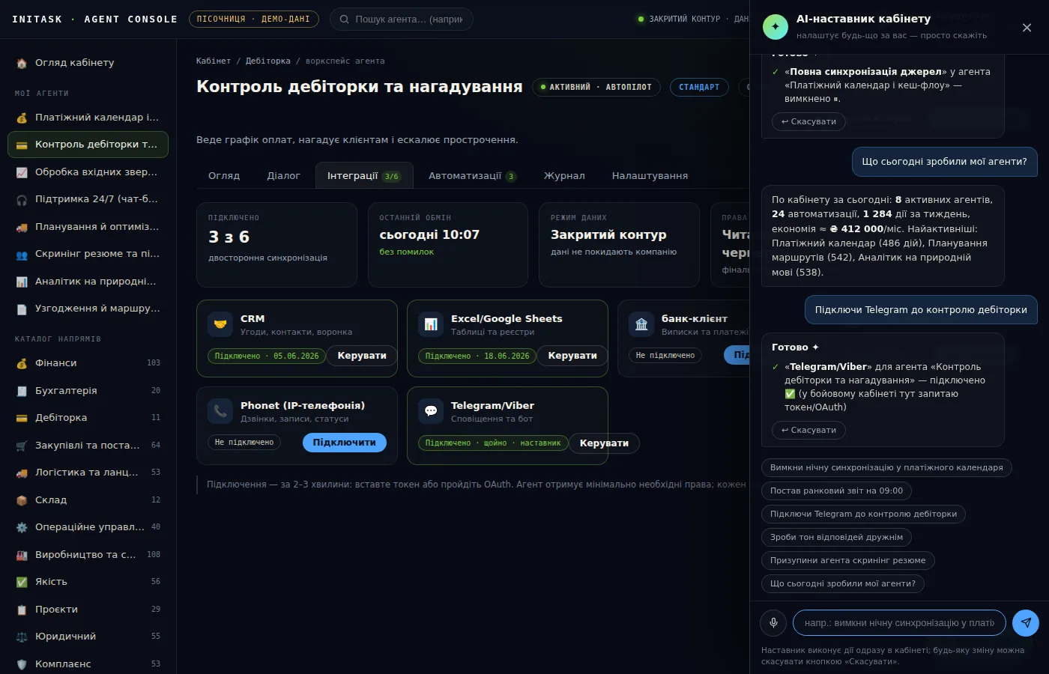The width and height of the screenshot is (1049, 674).
Task: Click the CRM handshake icon
Action: coord(220,324)
